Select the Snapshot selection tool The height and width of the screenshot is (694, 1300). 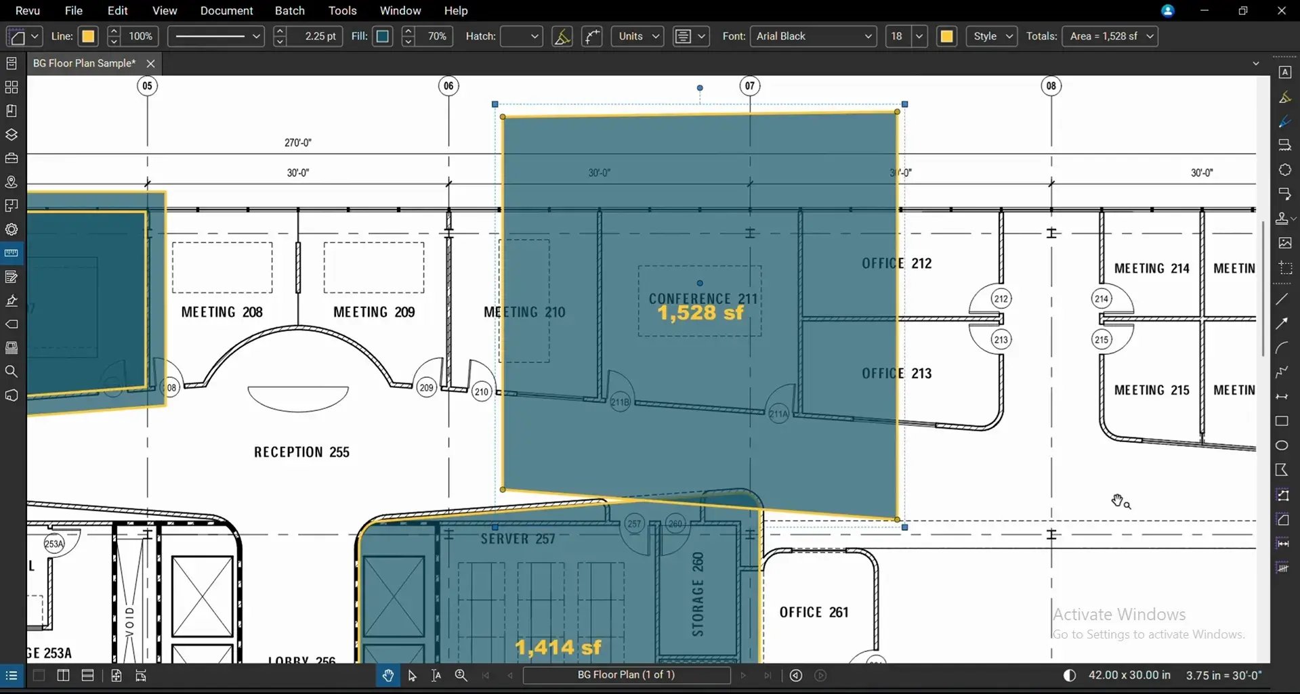[1284, 267]
